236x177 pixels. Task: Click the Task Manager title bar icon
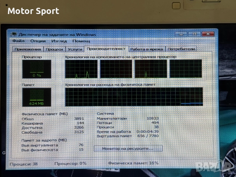pyautogui.click(x=13, y=34)
